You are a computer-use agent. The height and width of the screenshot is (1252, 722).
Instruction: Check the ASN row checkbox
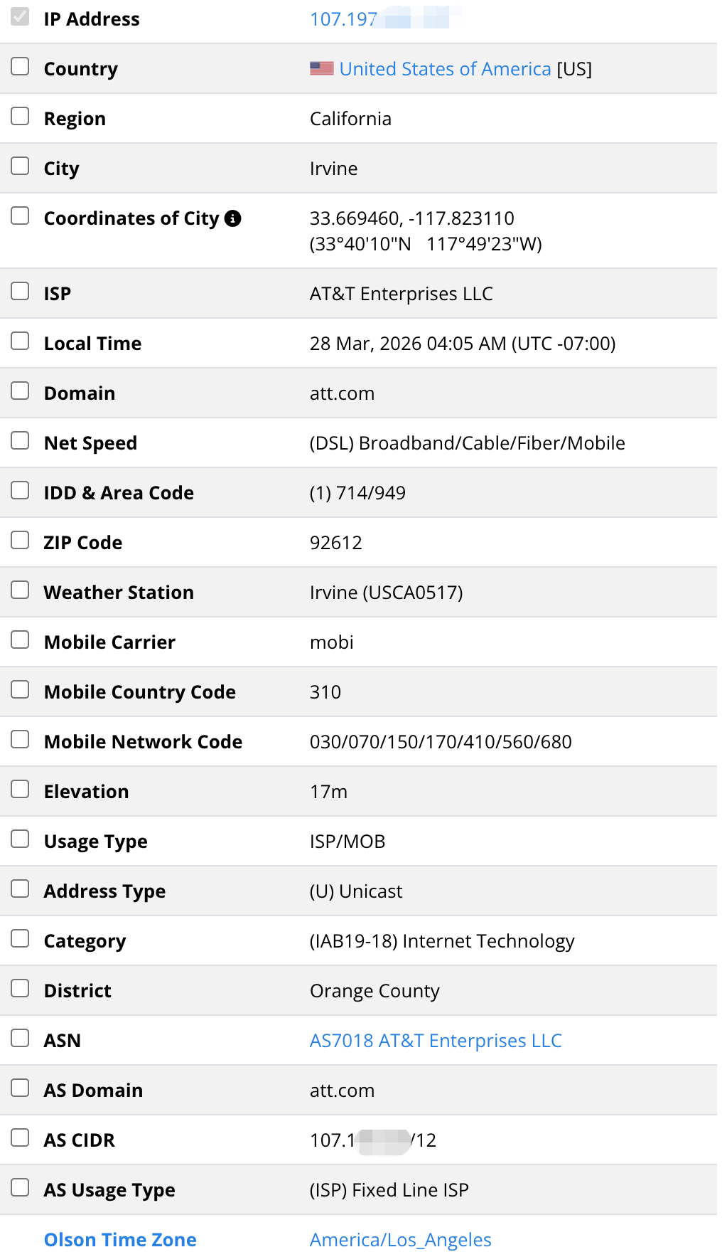pyautogui.click(x=20, y=1038)
